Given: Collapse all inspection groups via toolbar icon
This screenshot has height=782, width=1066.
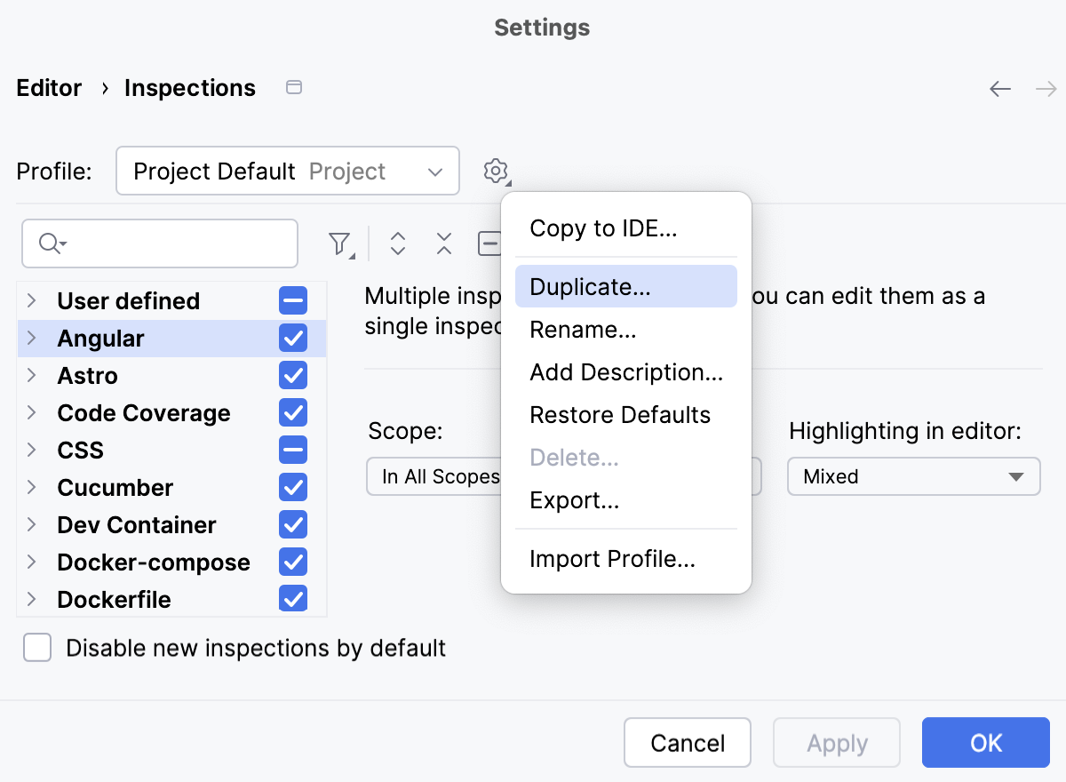Looking at the screenshot, I should (x=443, y=243).
